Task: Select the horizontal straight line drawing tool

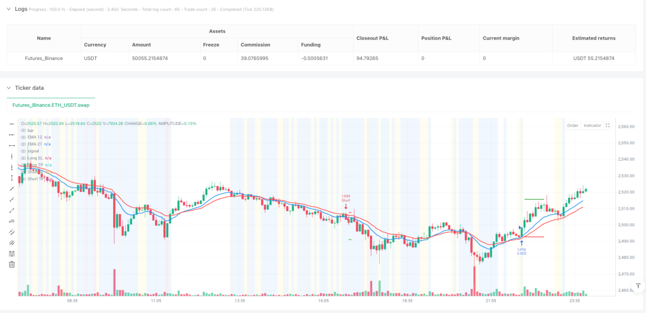Action: [12, 124]
